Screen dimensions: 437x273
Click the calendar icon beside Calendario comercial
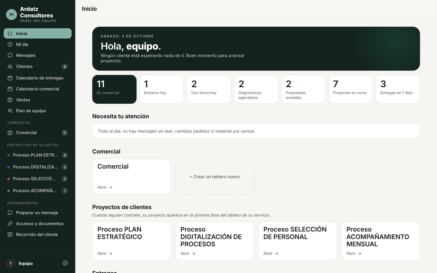coord(10,89)
